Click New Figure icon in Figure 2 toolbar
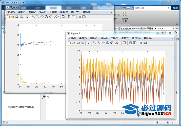This screenshot has height=126, width=181. [x=69, y=43]
